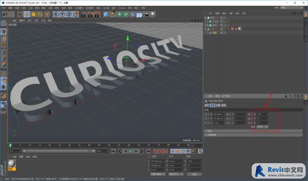This screenshot has width=308, height=181.
Task: Render to Picture Viewer with the middle clapperboard
Action: click(x=90, y=14)
